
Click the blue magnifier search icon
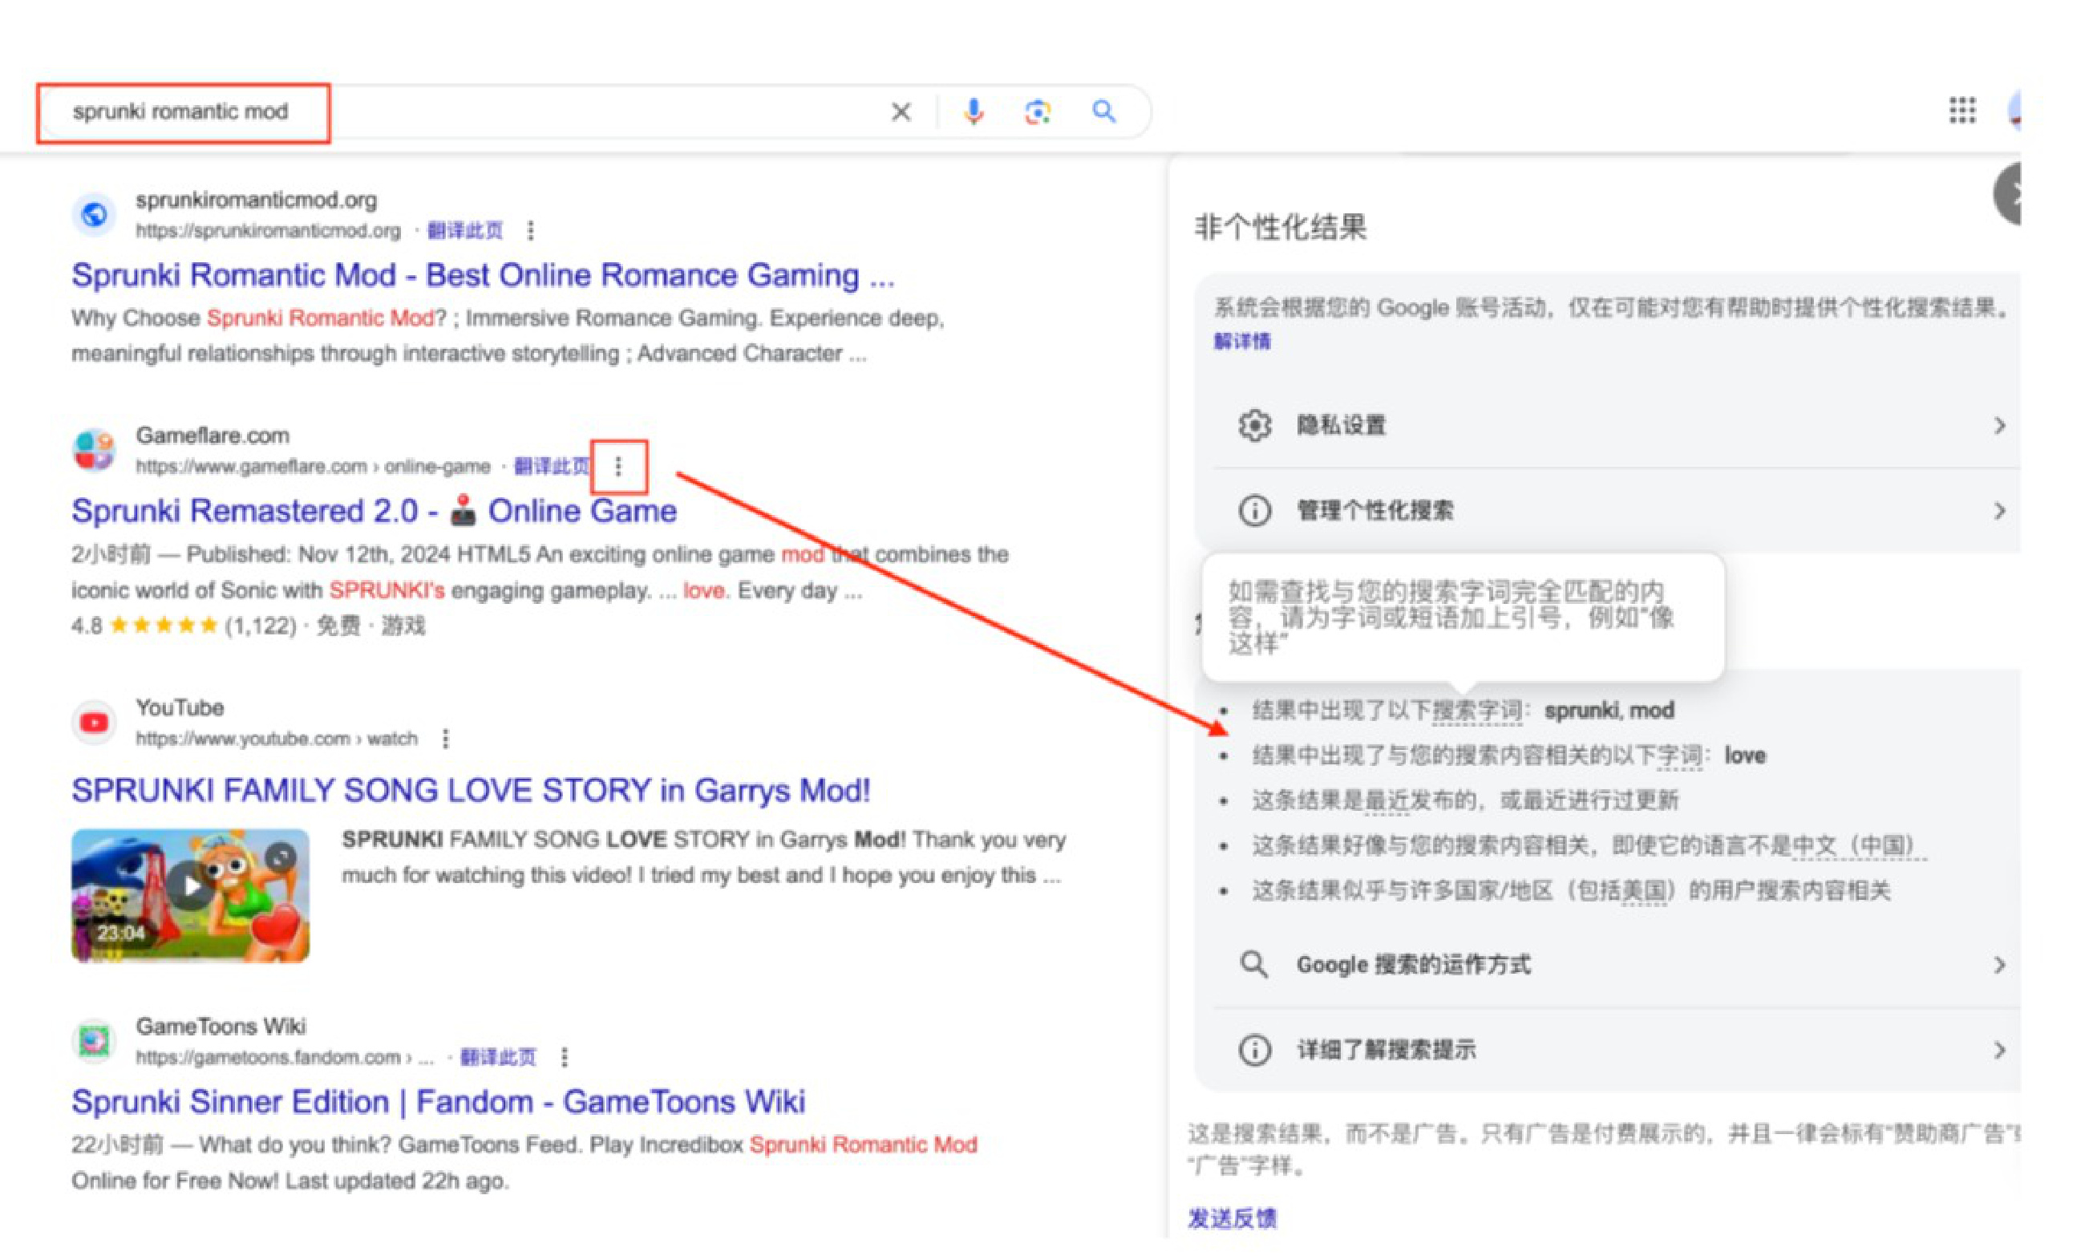(x=1103, y=111)
